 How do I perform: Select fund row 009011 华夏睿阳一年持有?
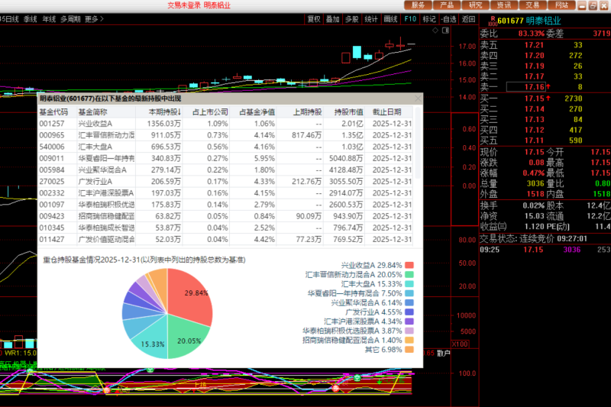(x=225, y=159)
